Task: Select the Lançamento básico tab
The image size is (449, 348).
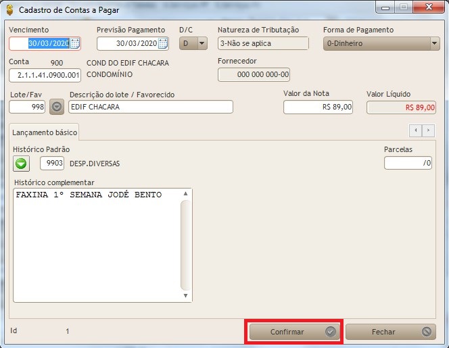Action: [x=44, y=132]
